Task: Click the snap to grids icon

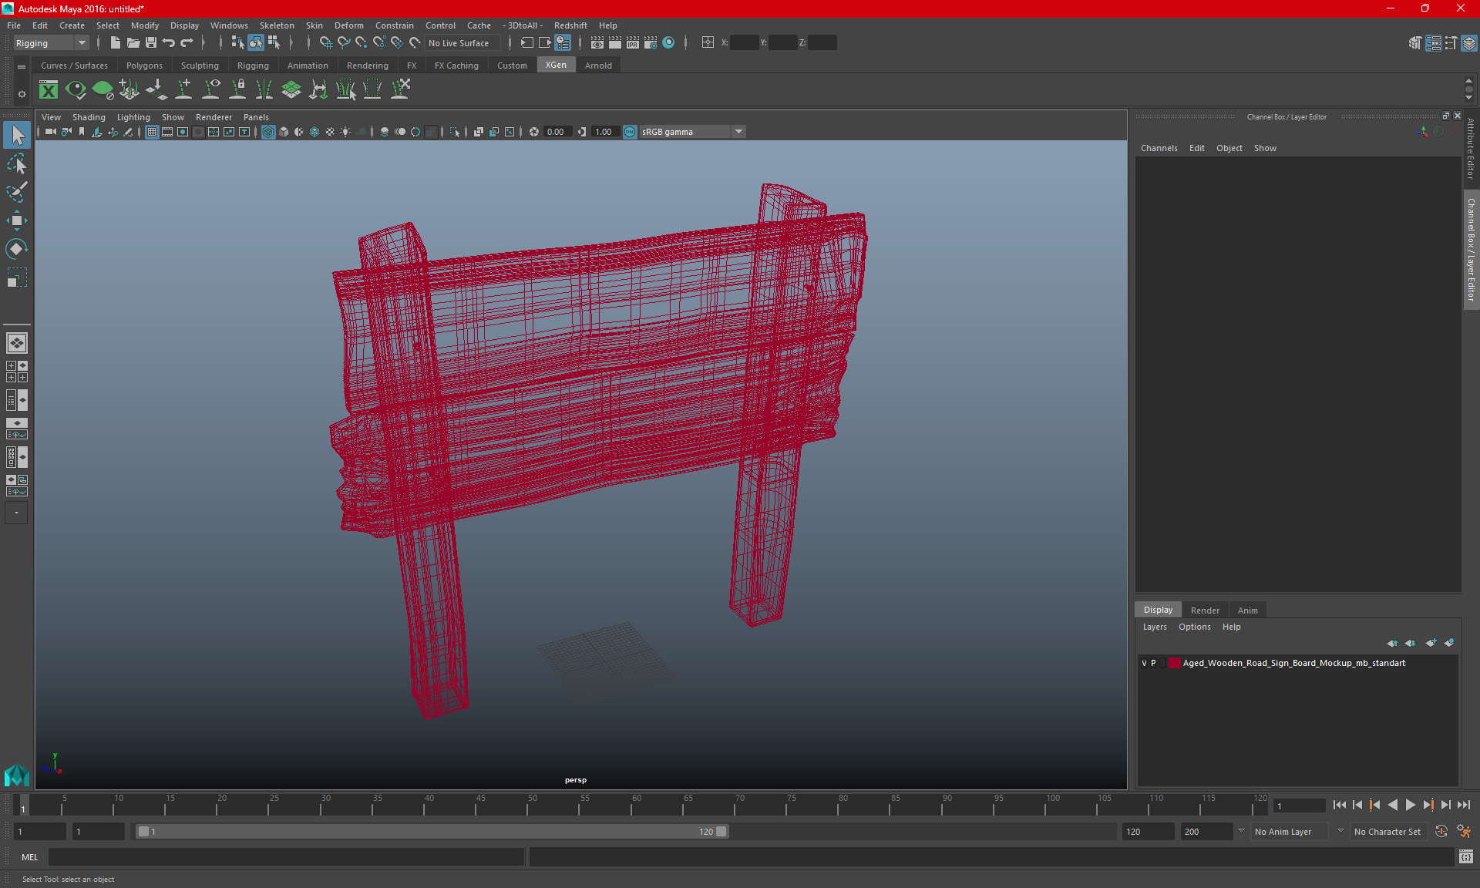Action: click(x=325, y=43)
